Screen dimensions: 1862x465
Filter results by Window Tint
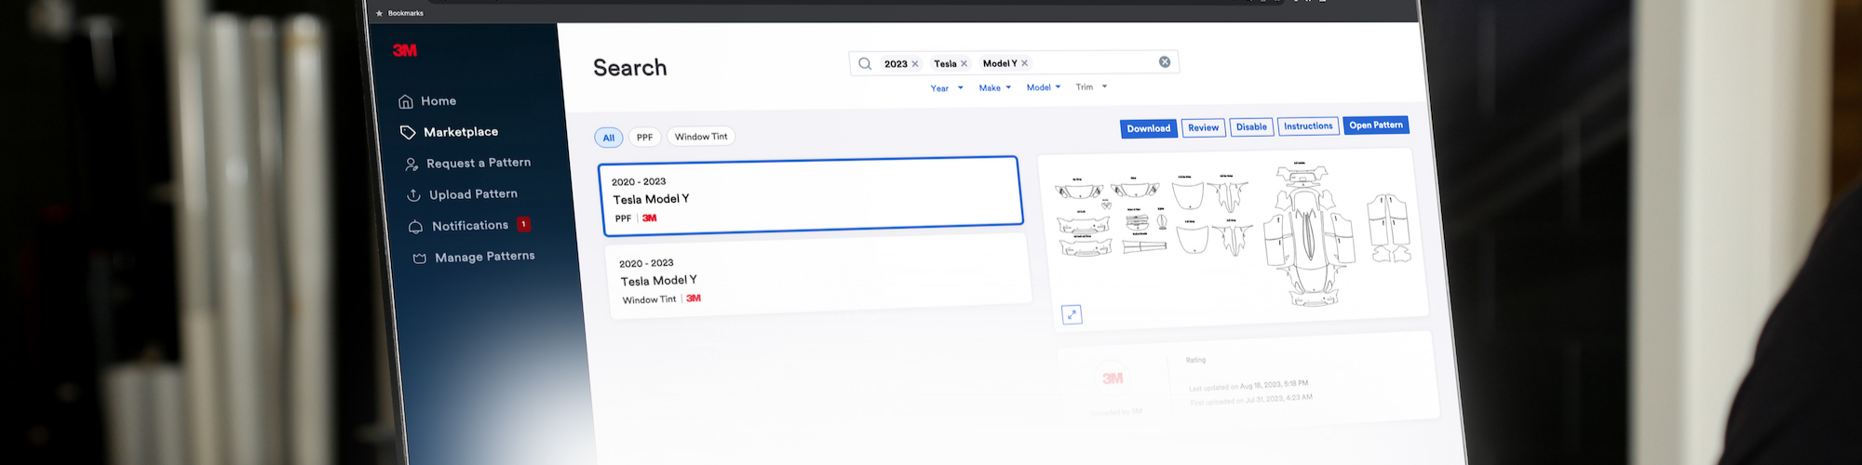coord(701,137)
